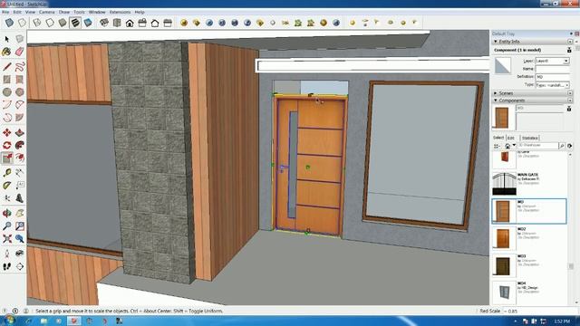Select the Rotate tool

pyautogui.click(x=6, y=145)
